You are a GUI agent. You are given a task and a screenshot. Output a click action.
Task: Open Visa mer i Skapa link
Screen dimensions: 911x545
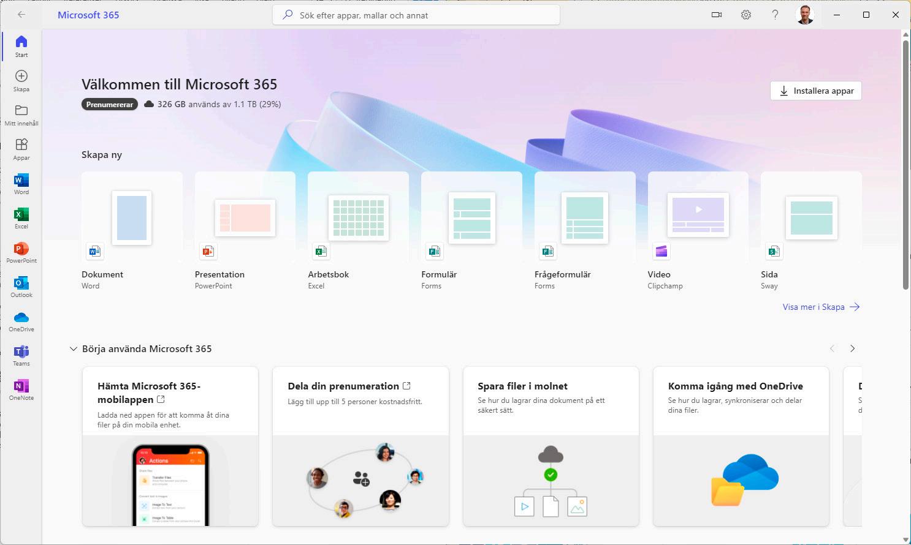pos(821,307)
